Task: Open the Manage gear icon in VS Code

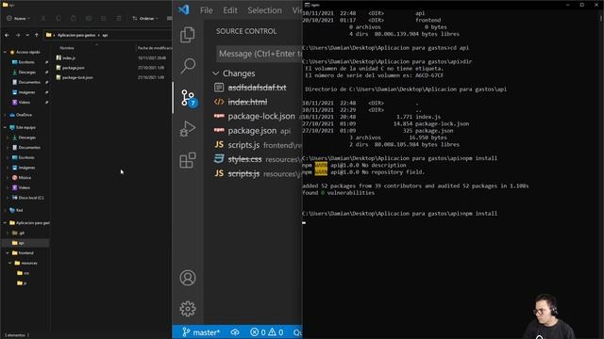Action: [188, 309]
